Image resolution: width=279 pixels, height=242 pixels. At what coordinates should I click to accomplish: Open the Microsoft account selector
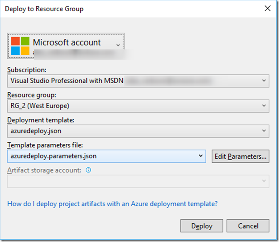66,46
